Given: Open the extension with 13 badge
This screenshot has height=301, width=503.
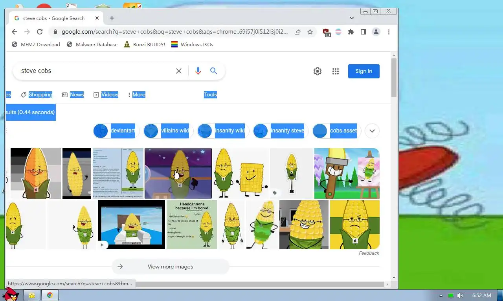Looking at the screenshot, I should [326, 33].
